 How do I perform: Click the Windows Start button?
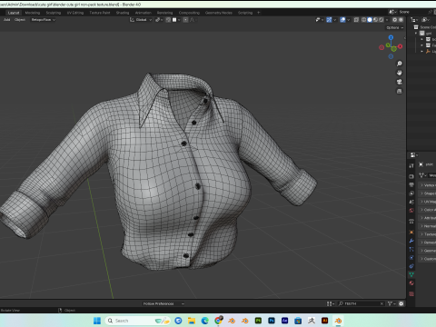coord(97,321)
